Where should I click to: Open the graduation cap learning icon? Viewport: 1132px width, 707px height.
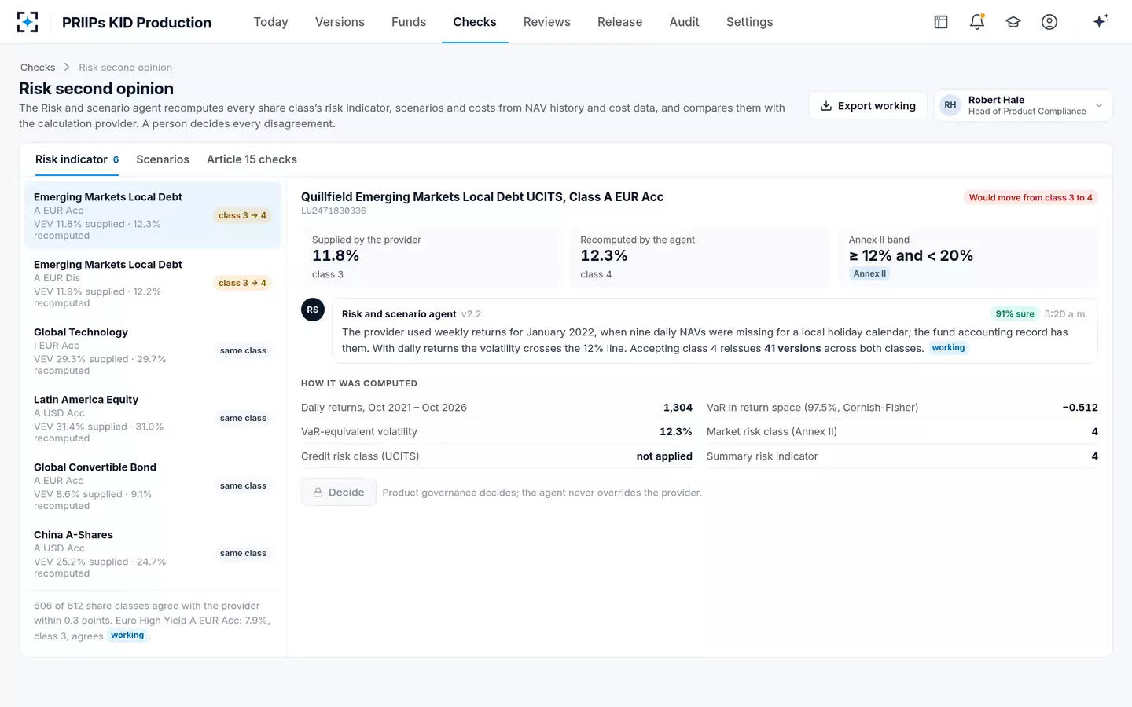point(1013,22)
